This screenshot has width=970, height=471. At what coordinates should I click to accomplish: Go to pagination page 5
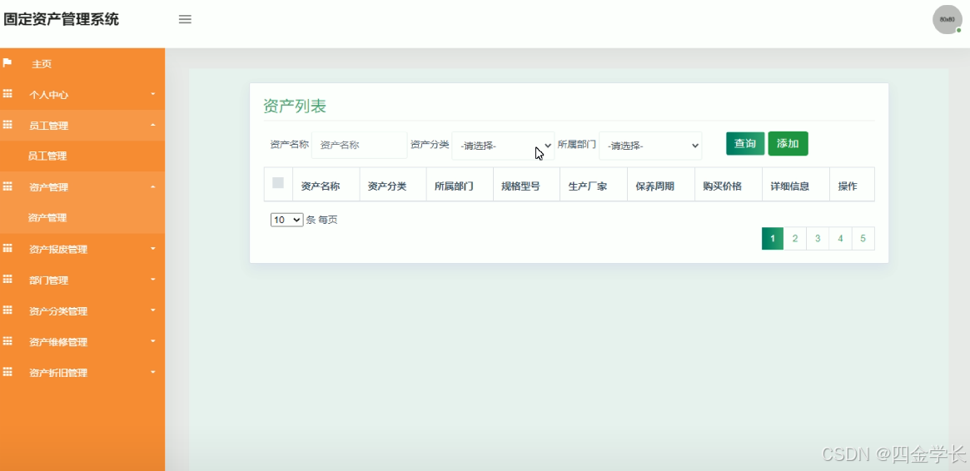pos(863,239)
